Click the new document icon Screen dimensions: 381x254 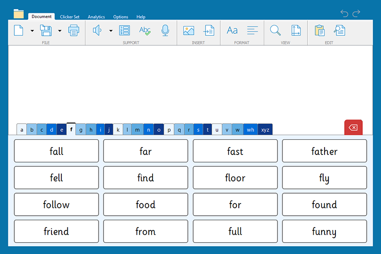pos(19,30)
